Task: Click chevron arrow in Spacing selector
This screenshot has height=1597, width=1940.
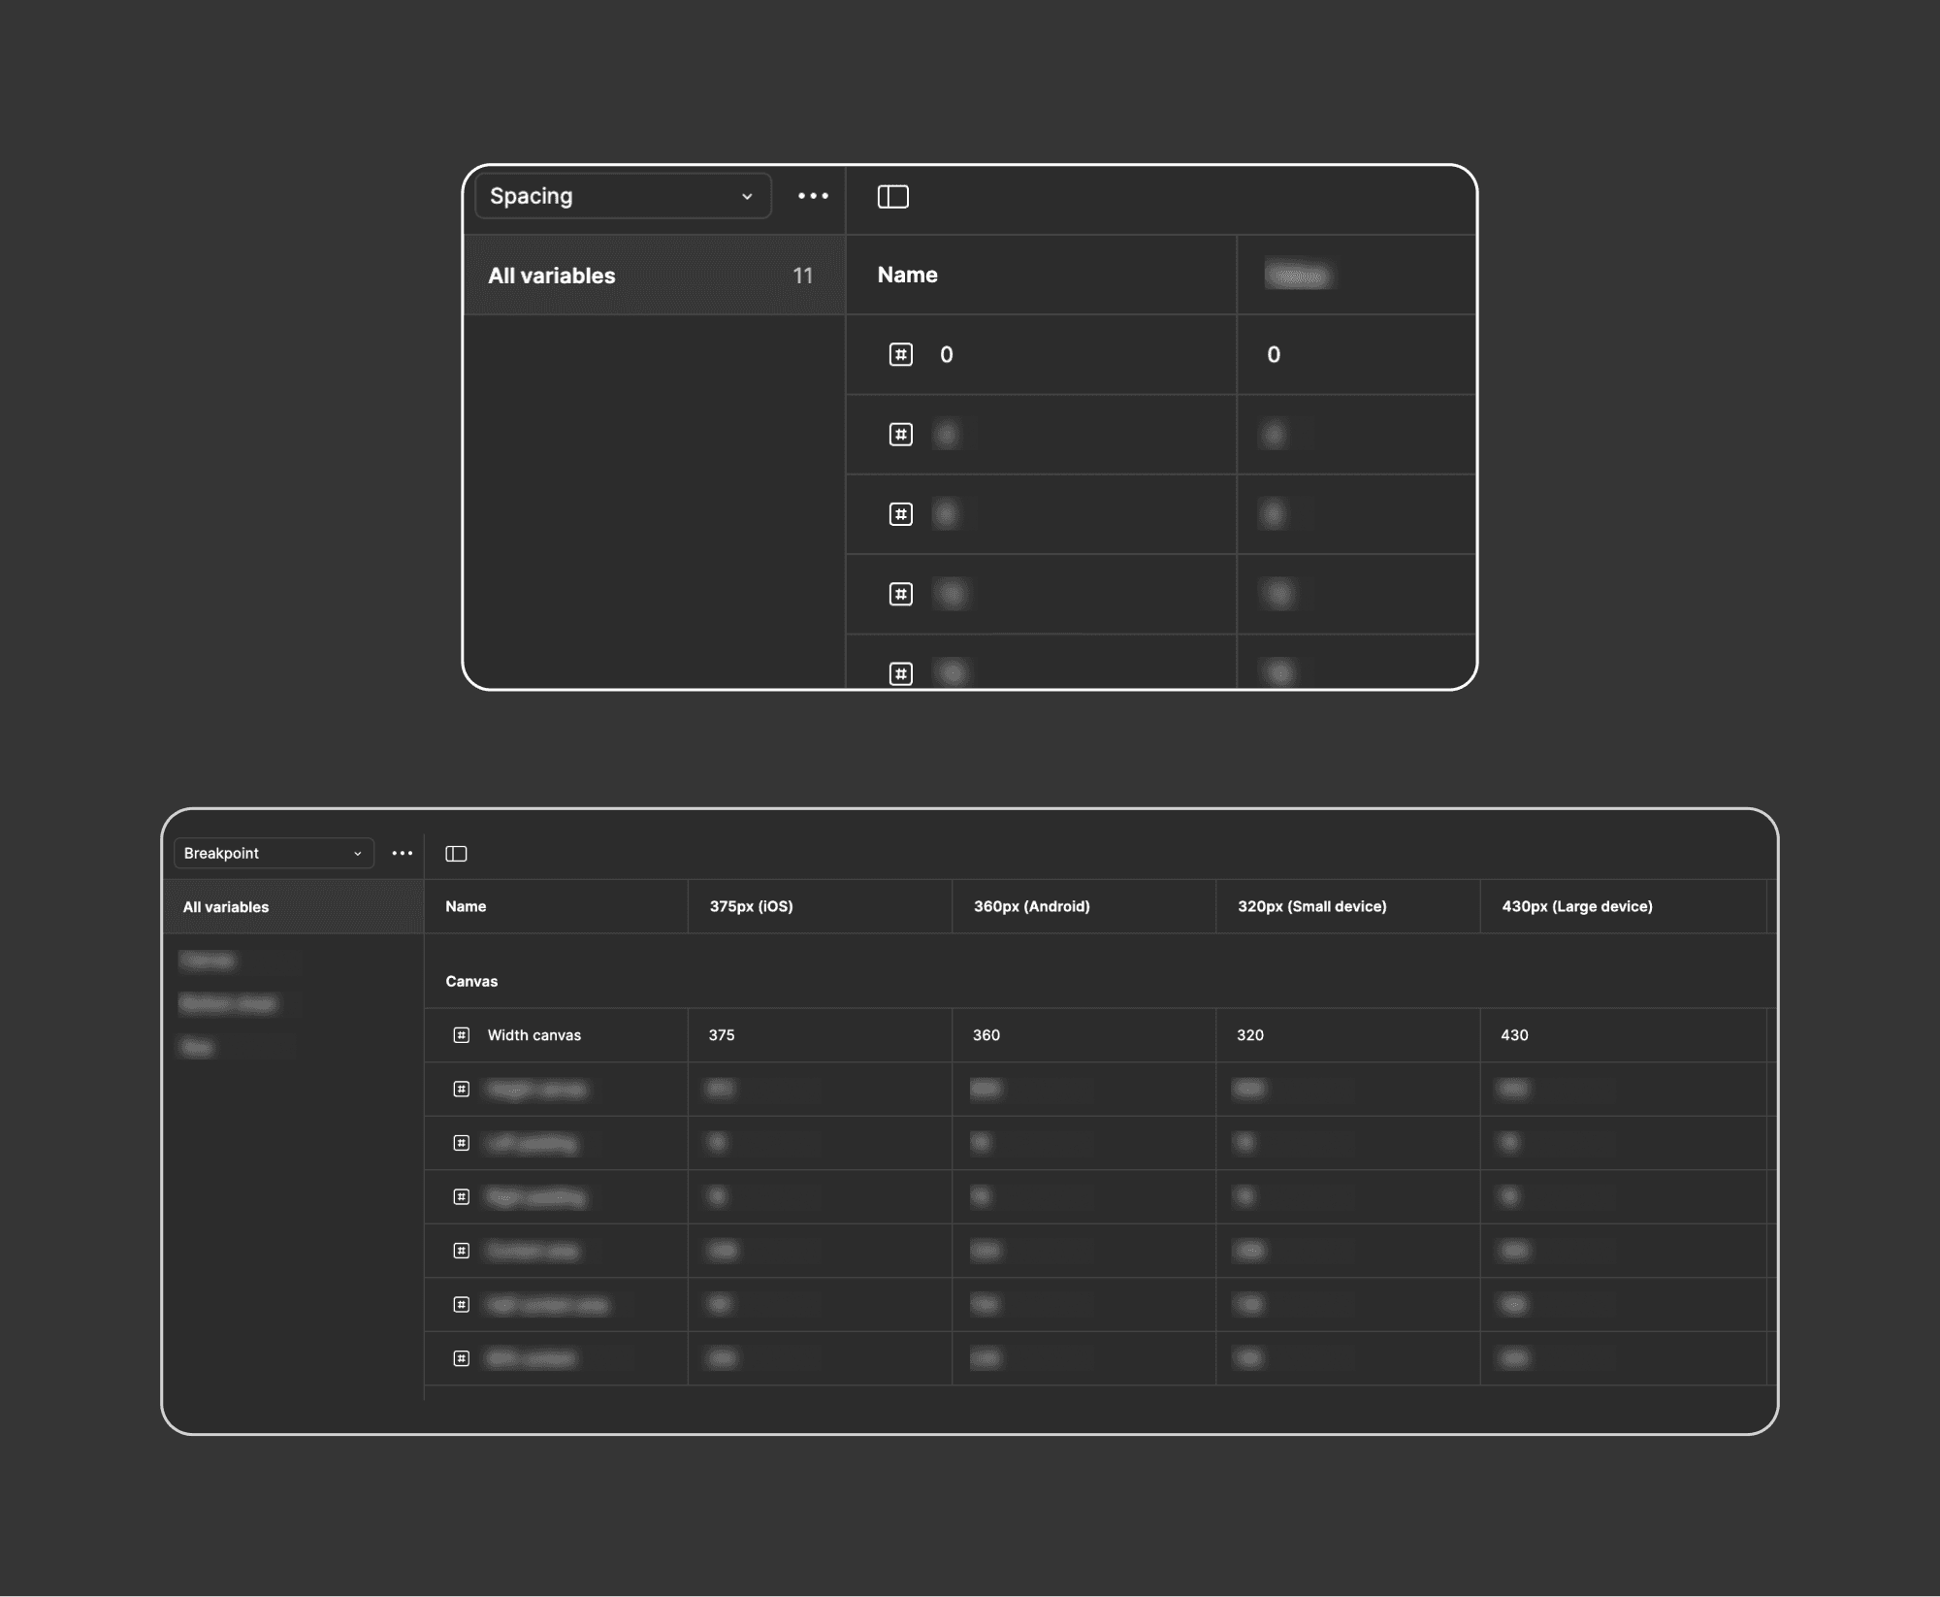Action: coord(747,197)
